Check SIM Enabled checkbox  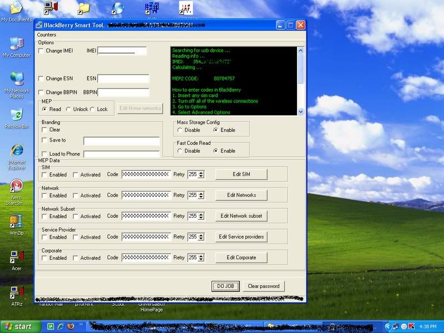(44, 175)
